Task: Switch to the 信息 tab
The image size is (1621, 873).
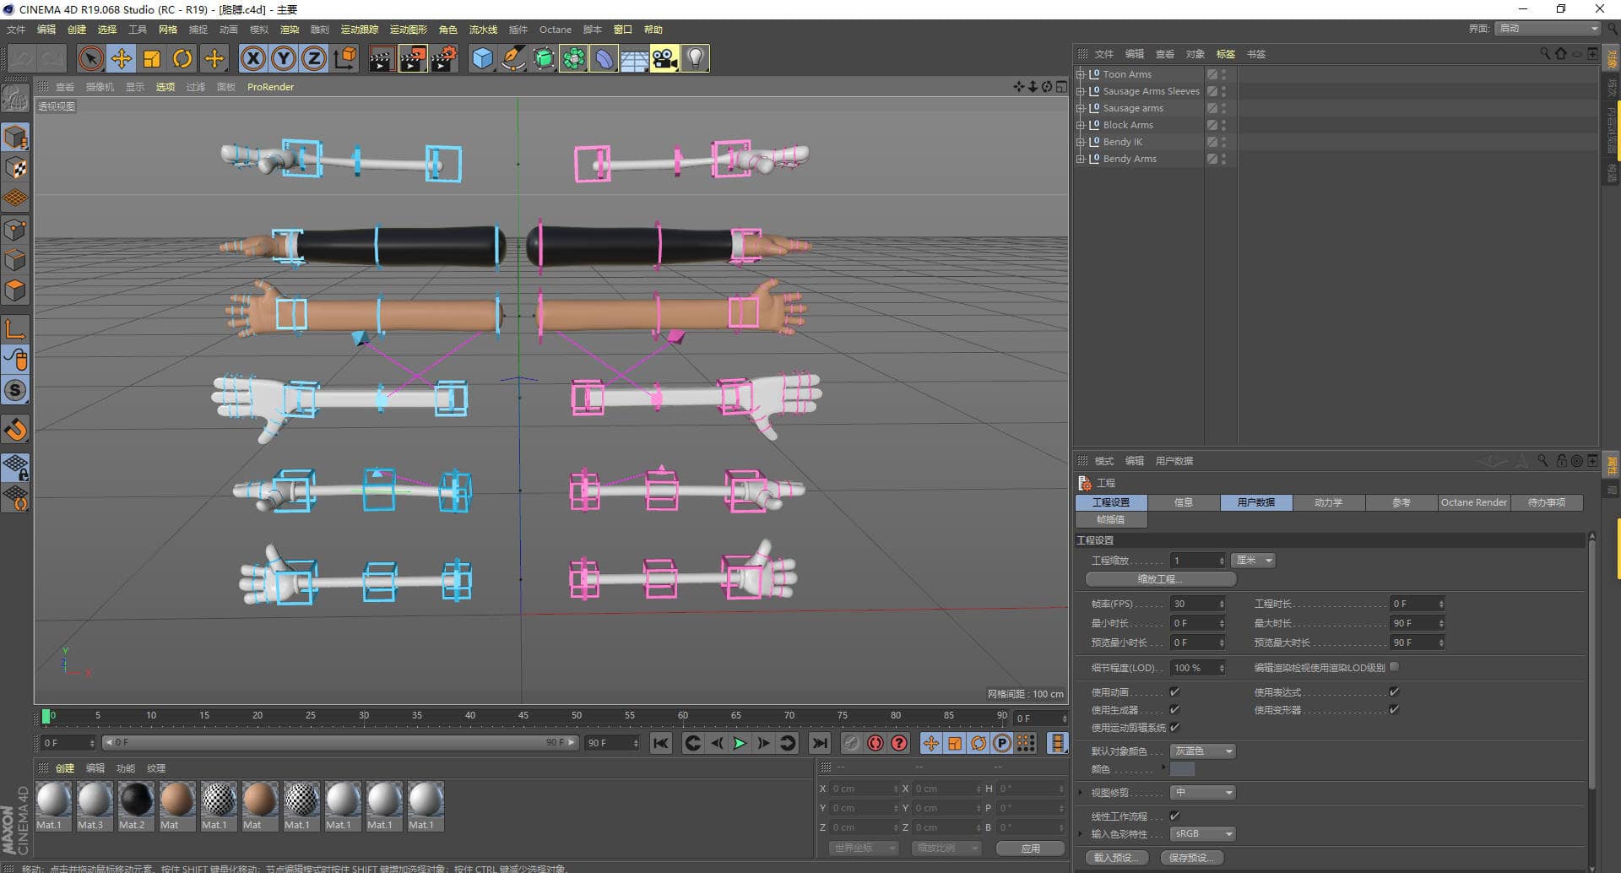Action: (1183, 502)
